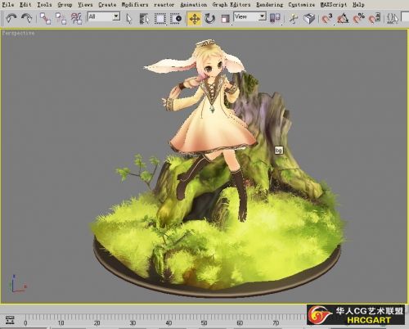Click frame 40 on the time ruler
This screenshot has height=329, width=409.
[x=169, y=323]
